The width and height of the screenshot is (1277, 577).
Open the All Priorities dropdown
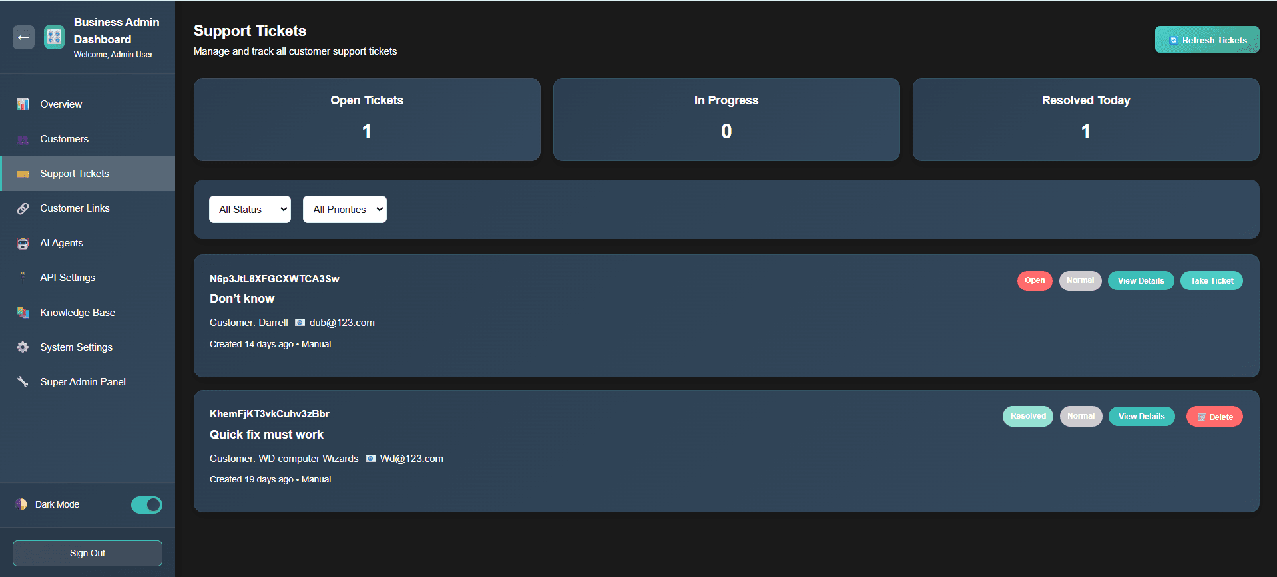344,210
